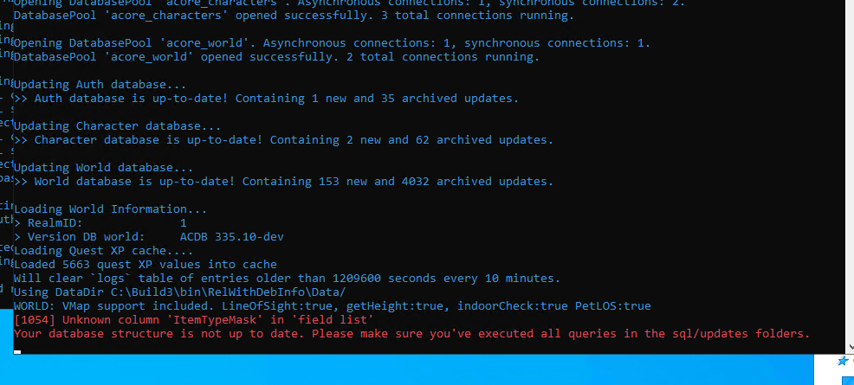
Task: Click the "Unknown column 'ItemTypeMask'" error line
Action: click(x=193, y=320)
